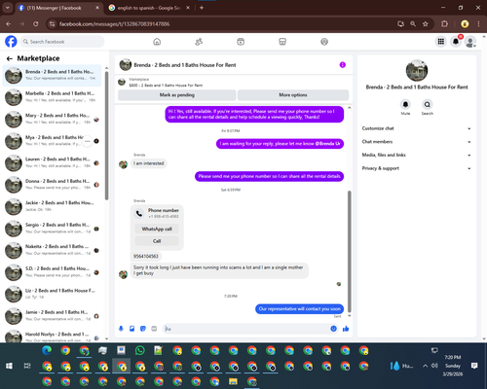Viewport: 487px width, 389px height.
Task: Open WhatsApp from the taskbar
Action: pos(140,350)
